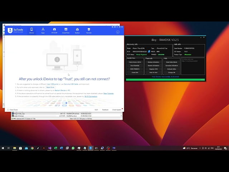229x172 pixels.
Task: Open the Smart Flash section
Action: (x=66, y=30)
